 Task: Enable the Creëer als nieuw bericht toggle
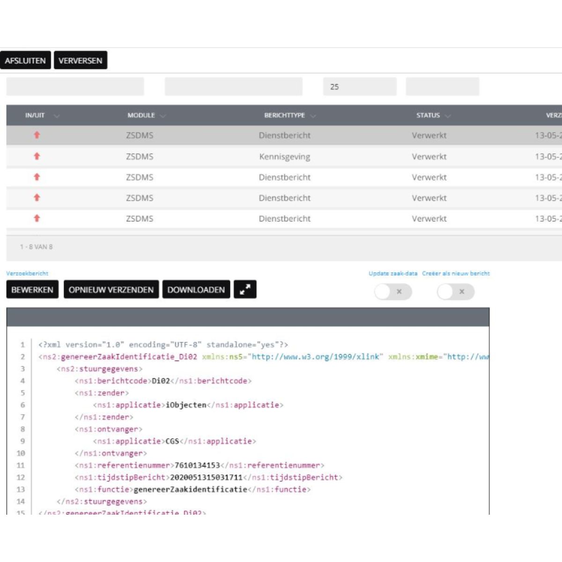pyautogui.click(x=455, y=292)
